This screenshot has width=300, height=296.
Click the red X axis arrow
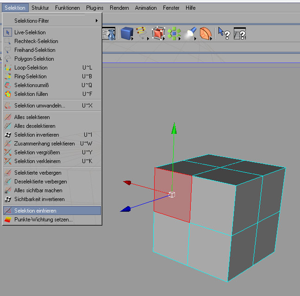coord(127,183)
